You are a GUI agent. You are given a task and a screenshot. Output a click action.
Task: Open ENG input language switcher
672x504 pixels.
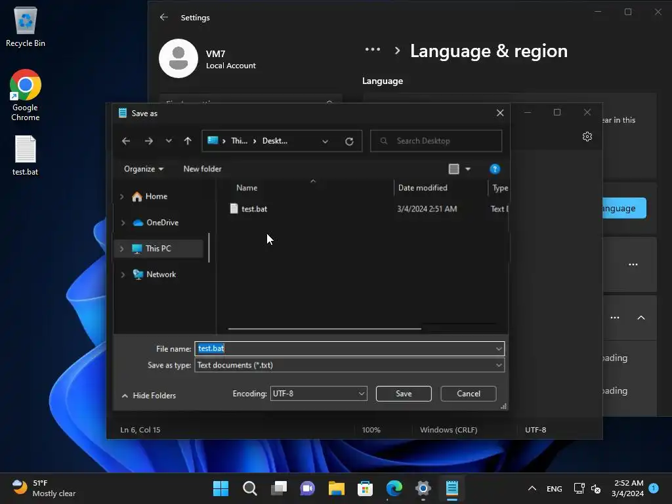click(x=554, y=489)
